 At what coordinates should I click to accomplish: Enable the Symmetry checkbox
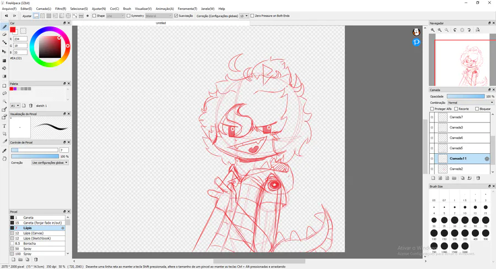128,16
